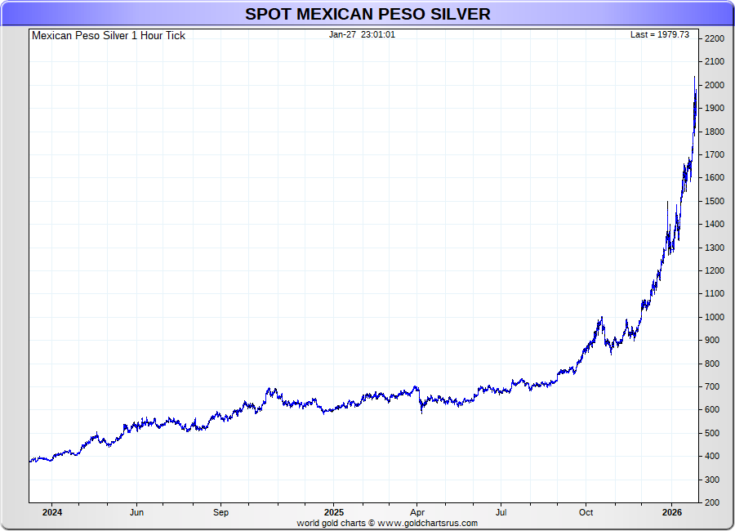Click the 2025 x-axis label

point(334,512)
